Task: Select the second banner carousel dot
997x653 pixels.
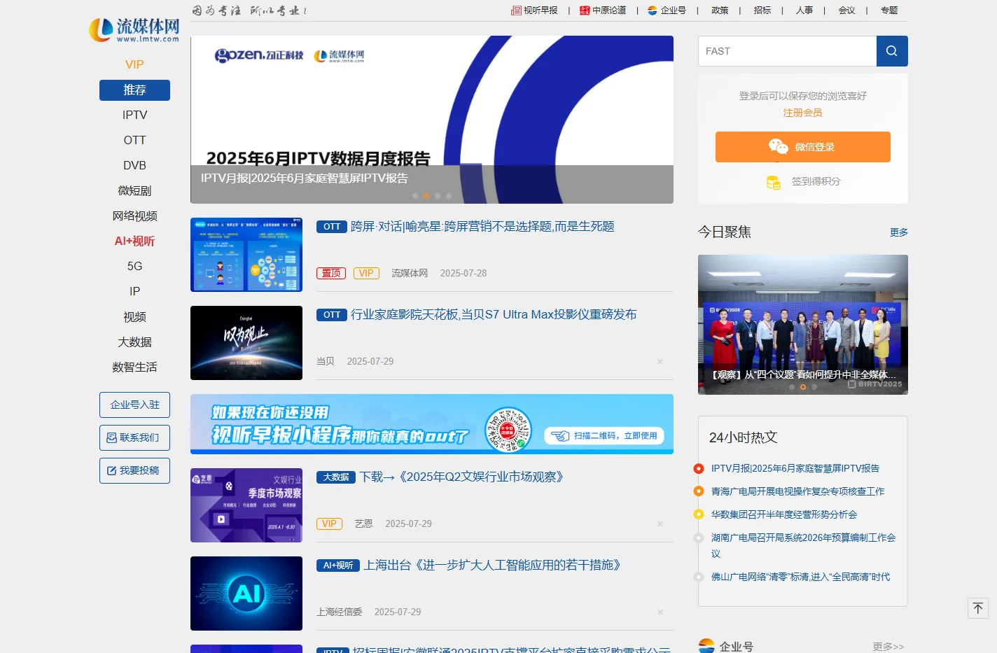Action: point(426,196)
